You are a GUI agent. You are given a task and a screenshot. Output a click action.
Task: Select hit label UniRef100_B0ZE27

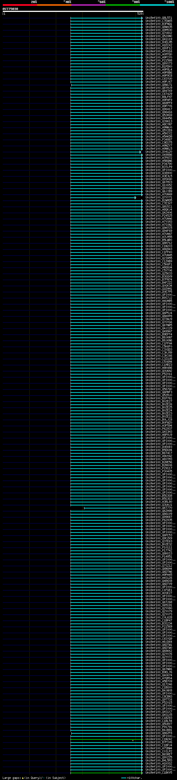pyautogui.click(x=158, y=401)
